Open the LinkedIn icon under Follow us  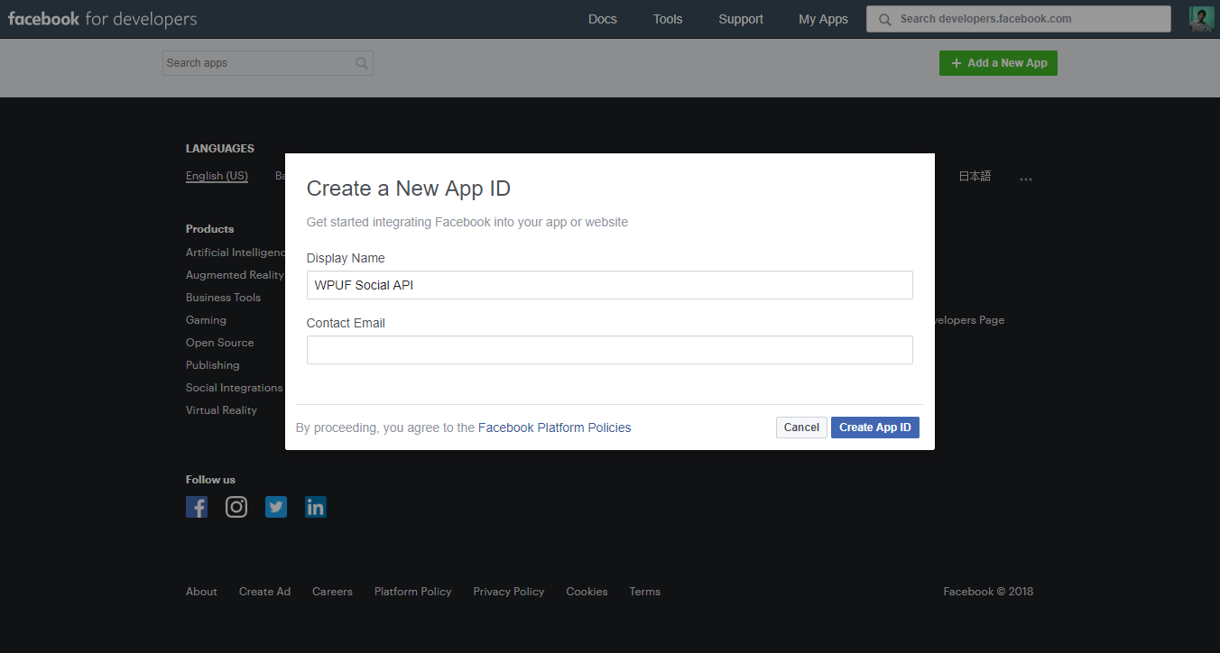[316, 507]
